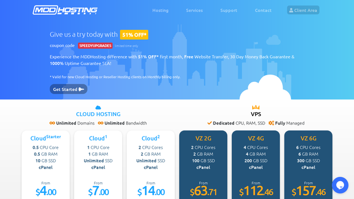Click the 'limited time only' note

tap(127, 46)
